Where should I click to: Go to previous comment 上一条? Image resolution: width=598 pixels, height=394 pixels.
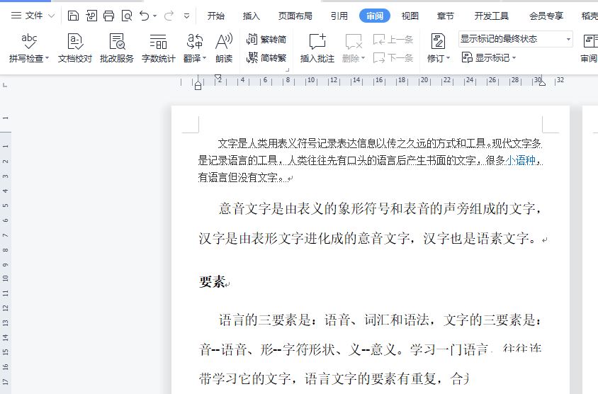(393, 39)
